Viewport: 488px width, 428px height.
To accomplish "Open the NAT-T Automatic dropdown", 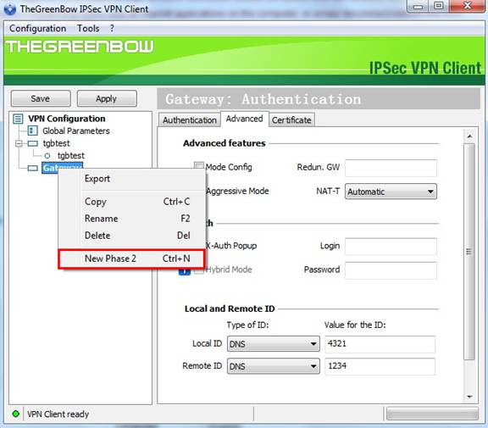I will [x=391, y=192].
